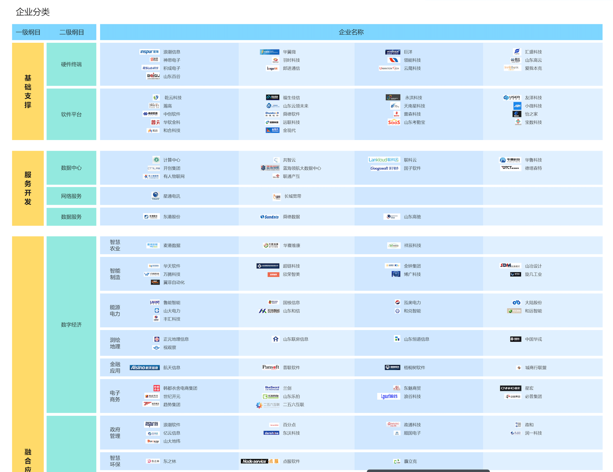This screenshot has height=472, width=613.
Task: Click the 韩都衣舍电商集团 red logo
Action: point(156,388)
